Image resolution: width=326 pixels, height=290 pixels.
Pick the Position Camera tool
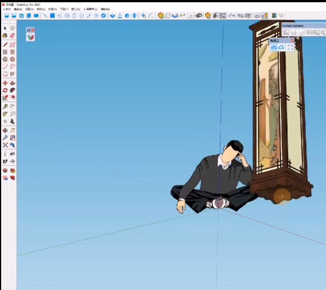pos(5,154)
